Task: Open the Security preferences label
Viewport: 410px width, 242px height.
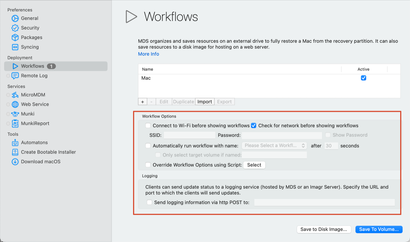Action: click(30, 28)
